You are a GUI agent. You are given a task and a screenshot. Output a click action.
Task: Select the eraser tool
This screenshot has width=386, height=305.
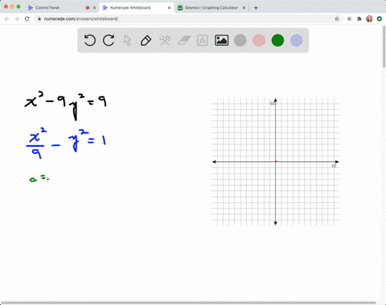tap(184, 40)
